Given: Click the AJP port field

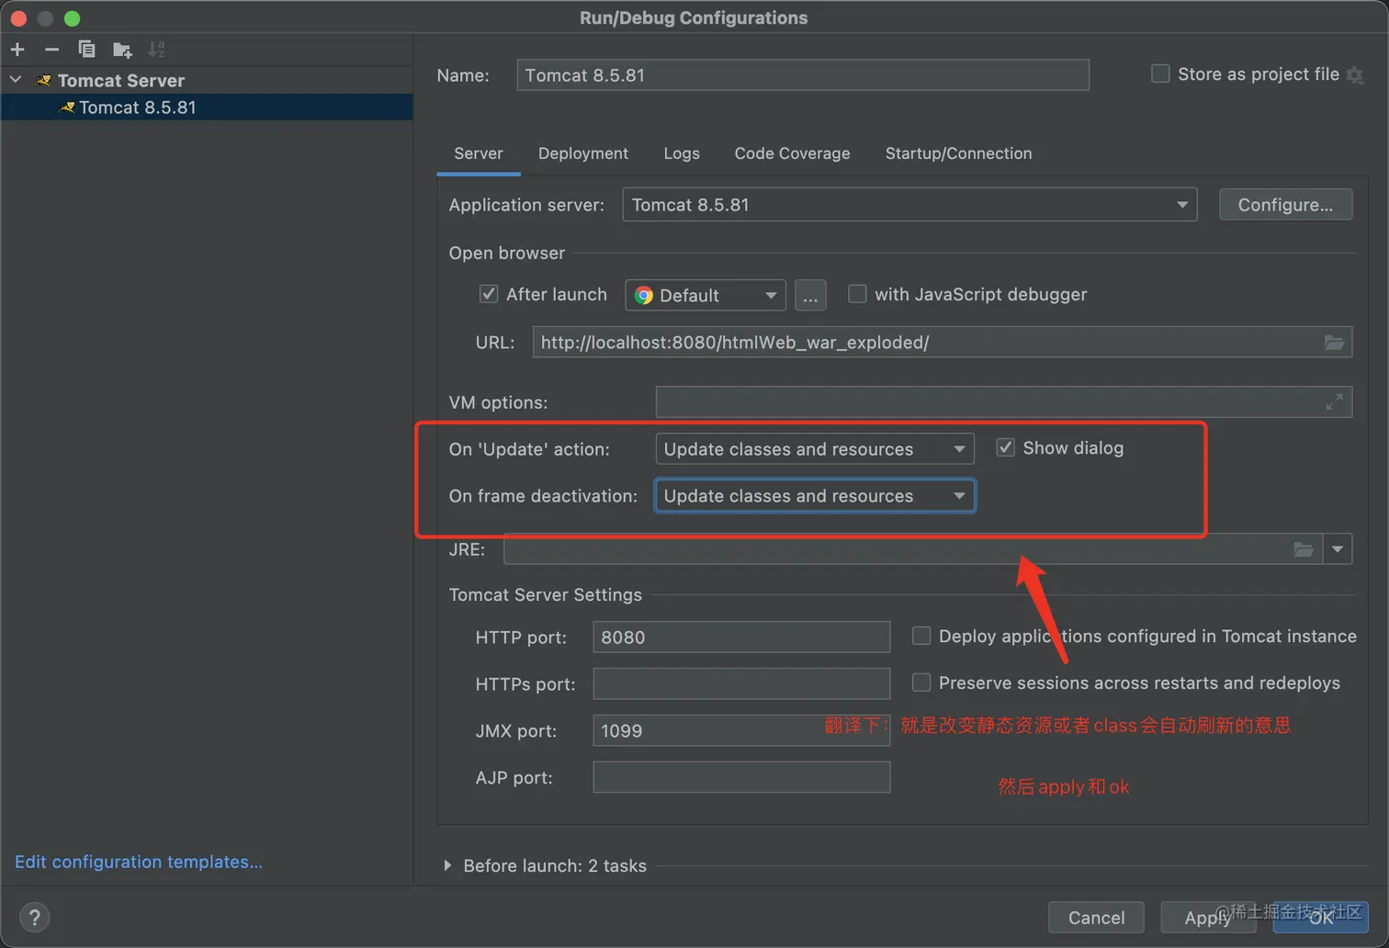Looking at the screenshot, I should [741, 777].
